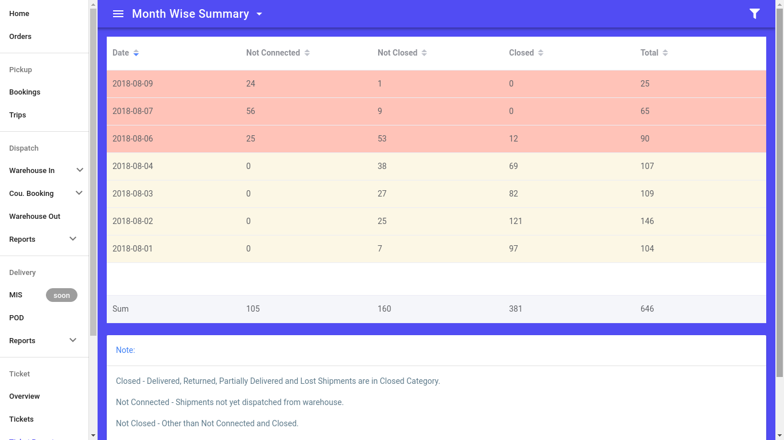Screen dimensions: 784x440
Task: Expand the Cou. Booking submenu
Action: (80, 193)
